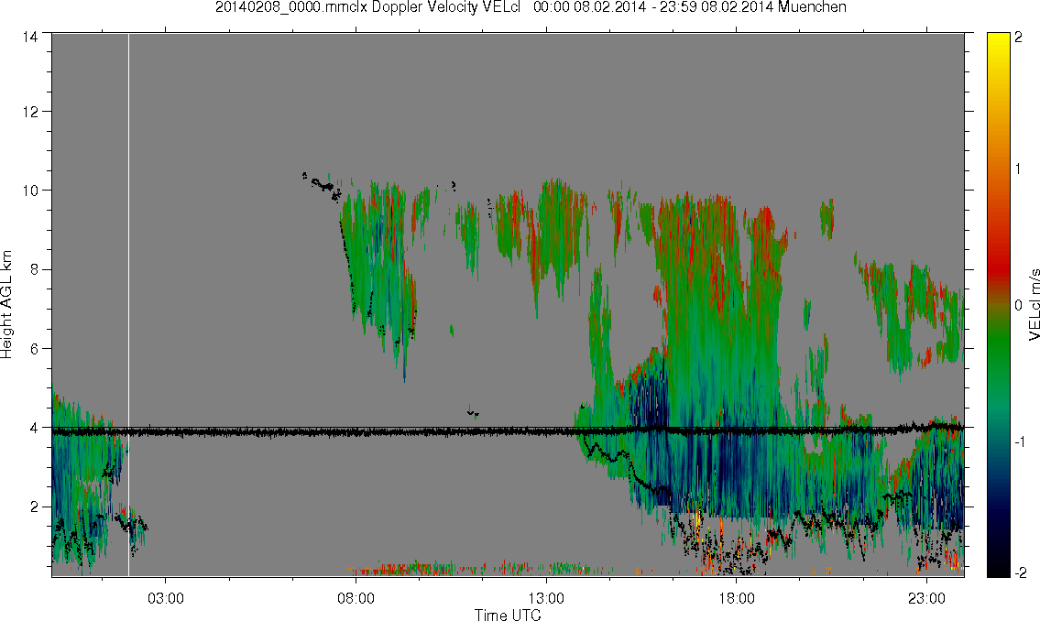Click the height axis label 6
This screenshot has height=621, width=1040.
click(33, 349)
